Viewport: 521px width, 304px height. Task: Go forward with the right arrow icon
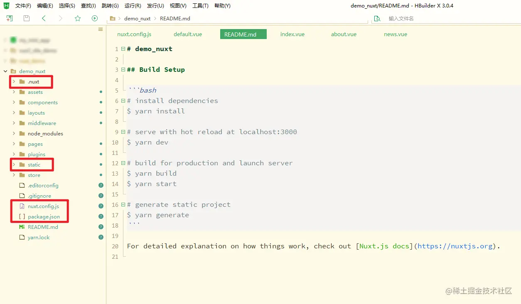pyautogui.click(x=61, y=18)
